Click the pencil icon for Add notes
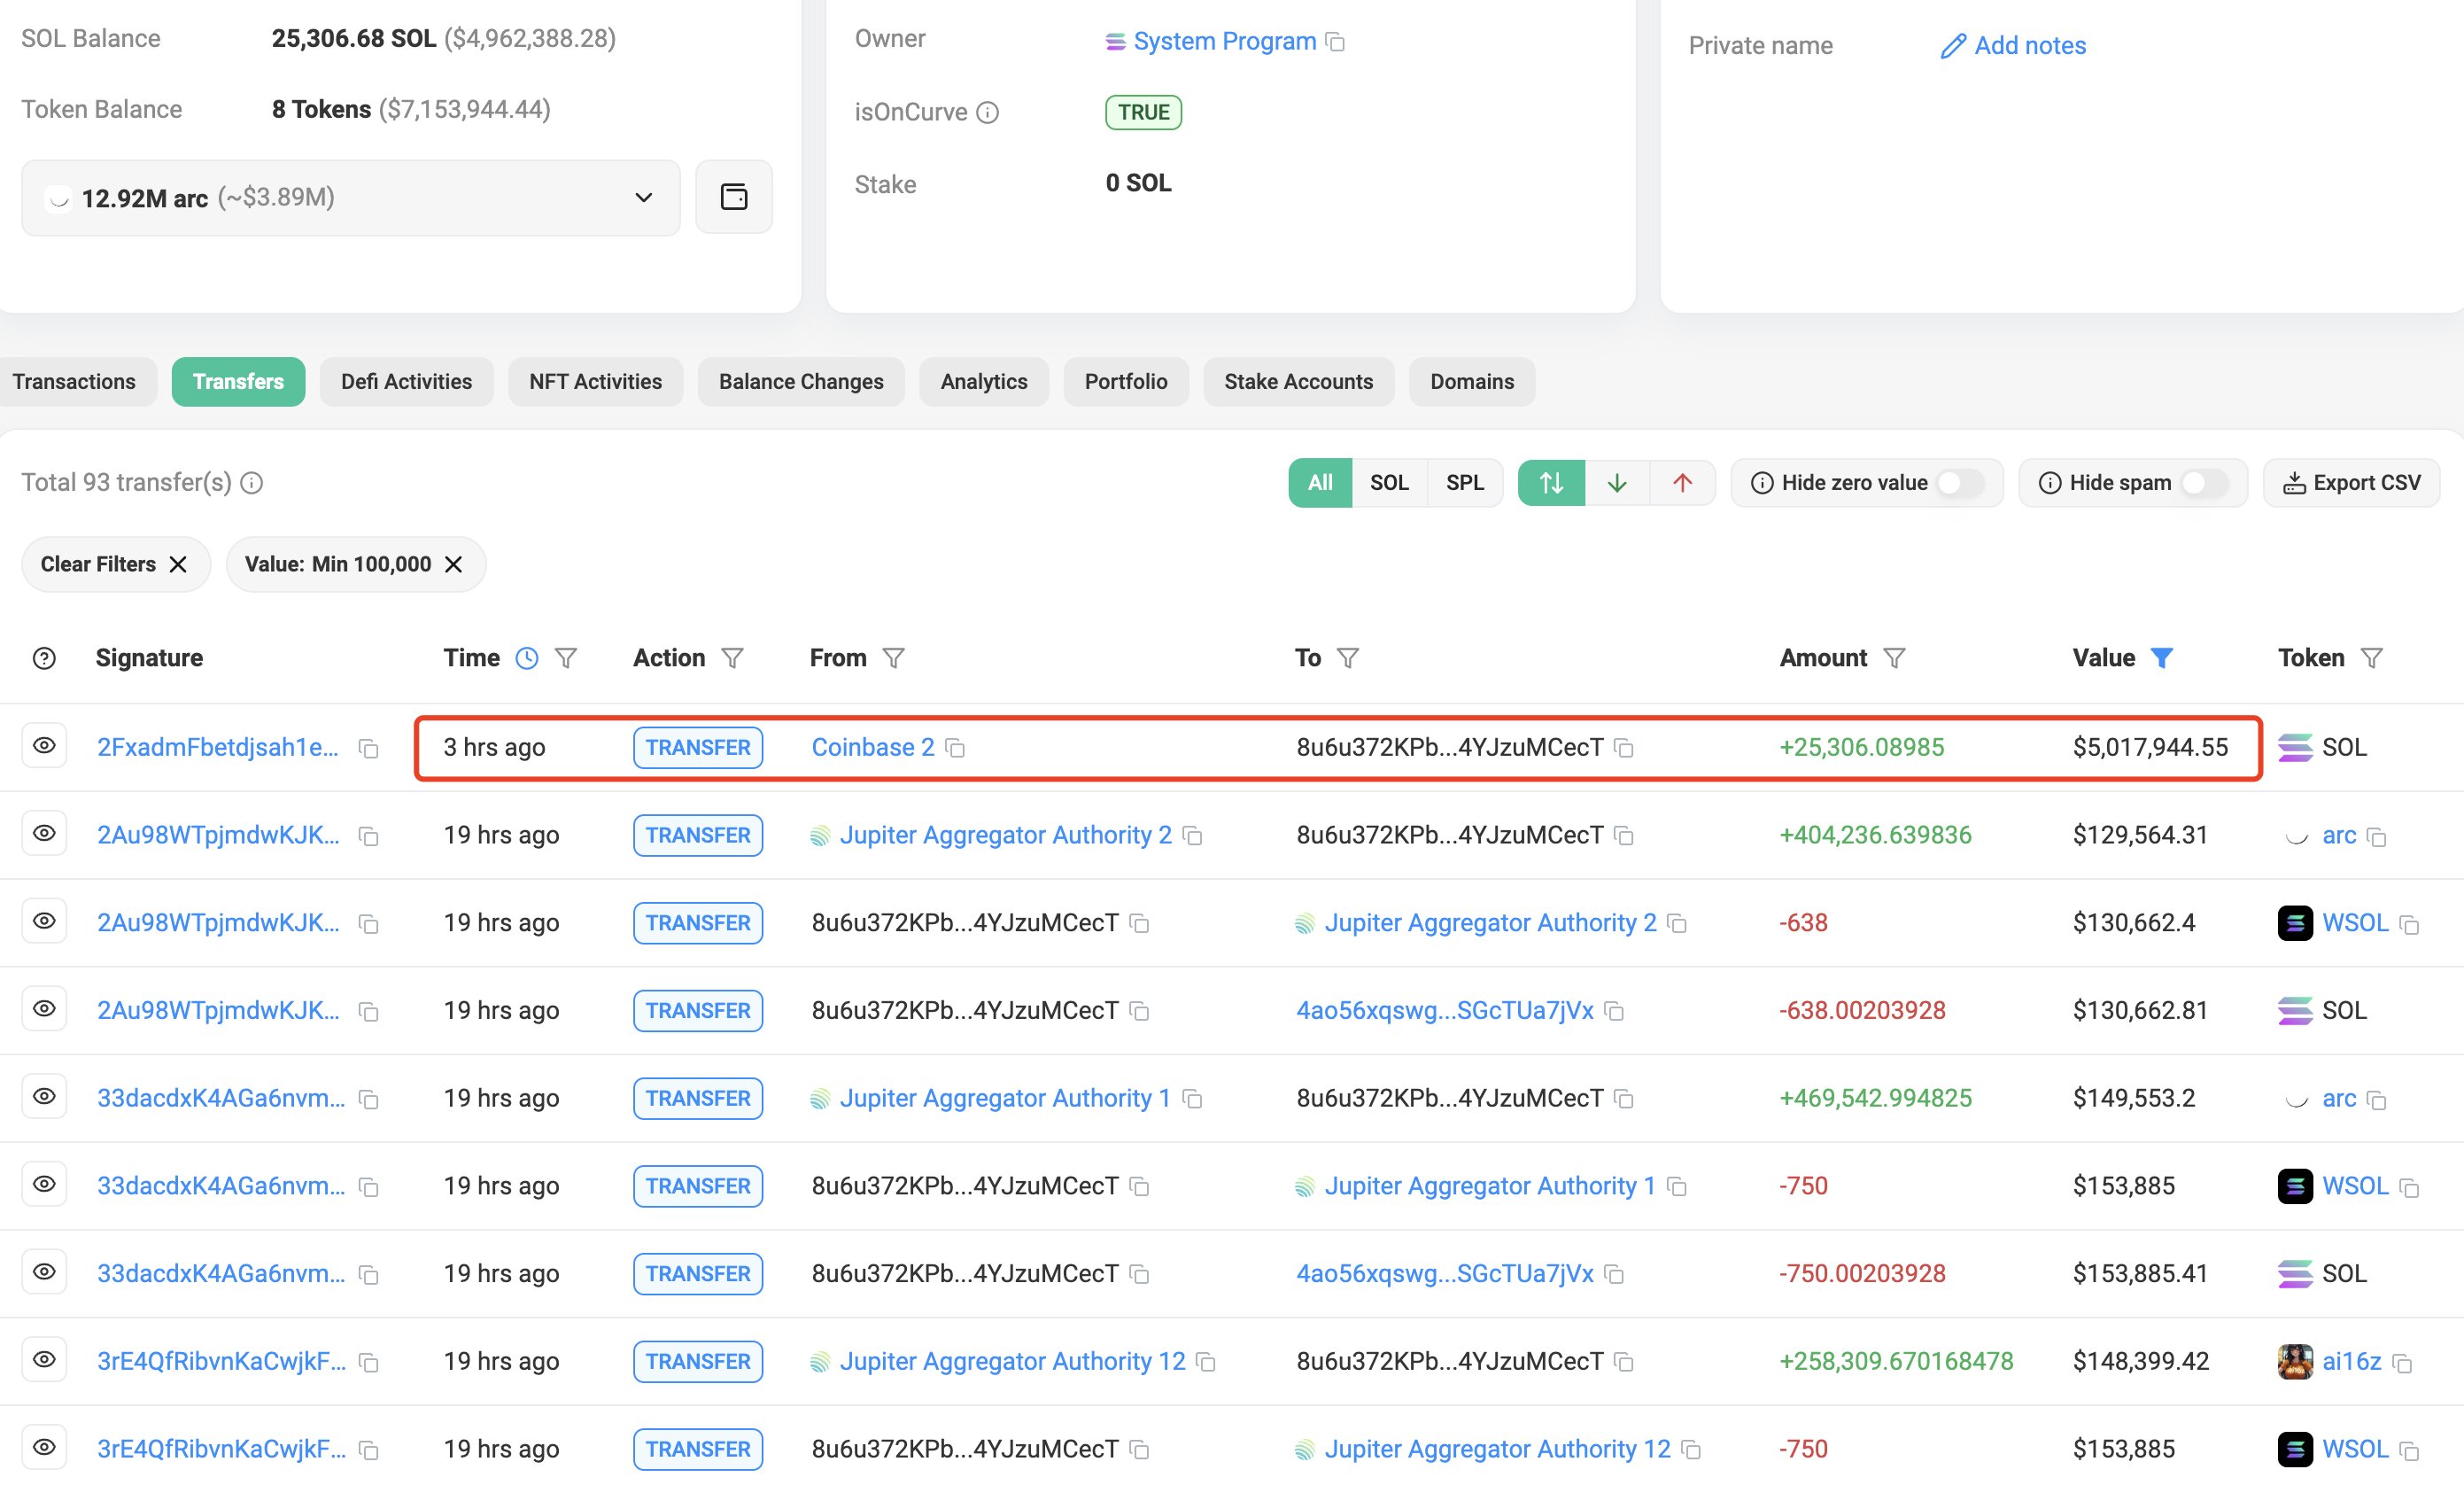The width and height of the screenshot is (2464, 1485). point(1952,46)
